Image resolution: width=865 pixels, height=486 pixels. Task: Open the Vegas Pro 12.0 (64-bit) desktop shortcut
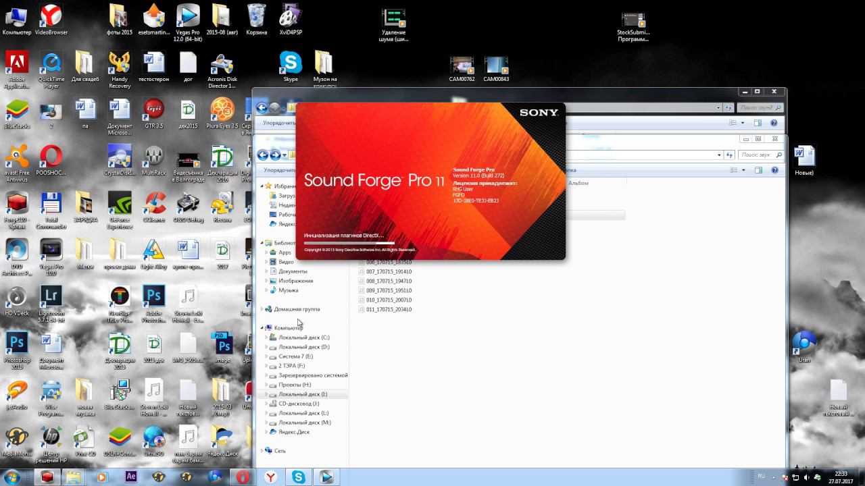188,22
